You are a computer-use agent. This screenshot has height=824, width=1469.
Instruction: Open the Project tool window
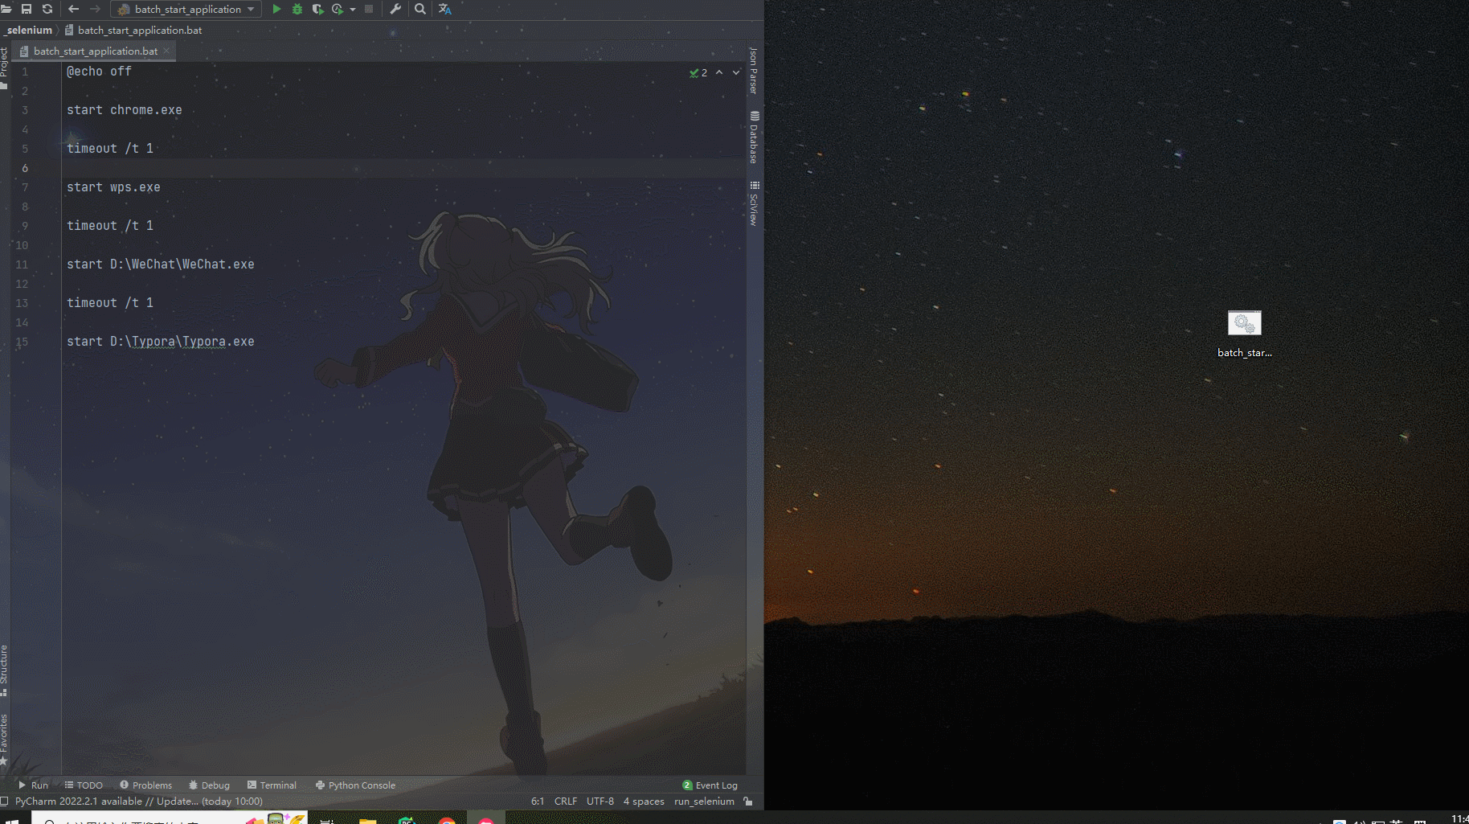point(4,68)
